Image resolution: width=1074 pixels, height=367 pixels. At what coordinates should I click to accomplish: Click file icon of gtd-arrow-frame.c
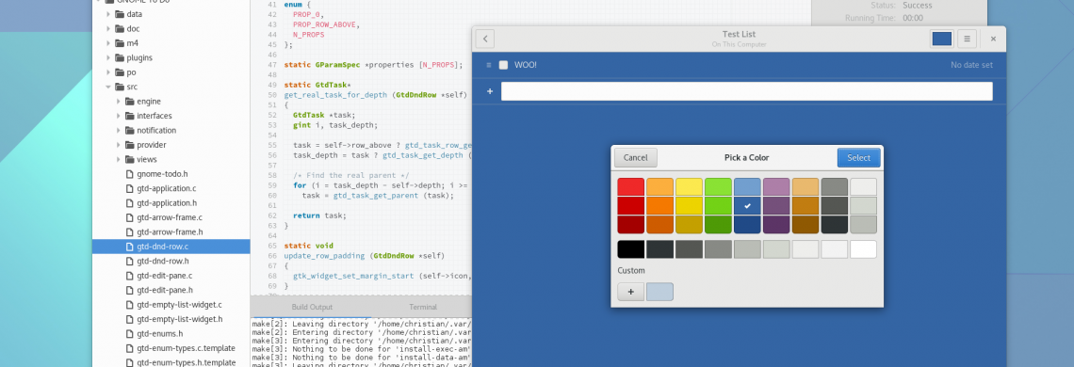pyautogui.click(x=129, y=217)
